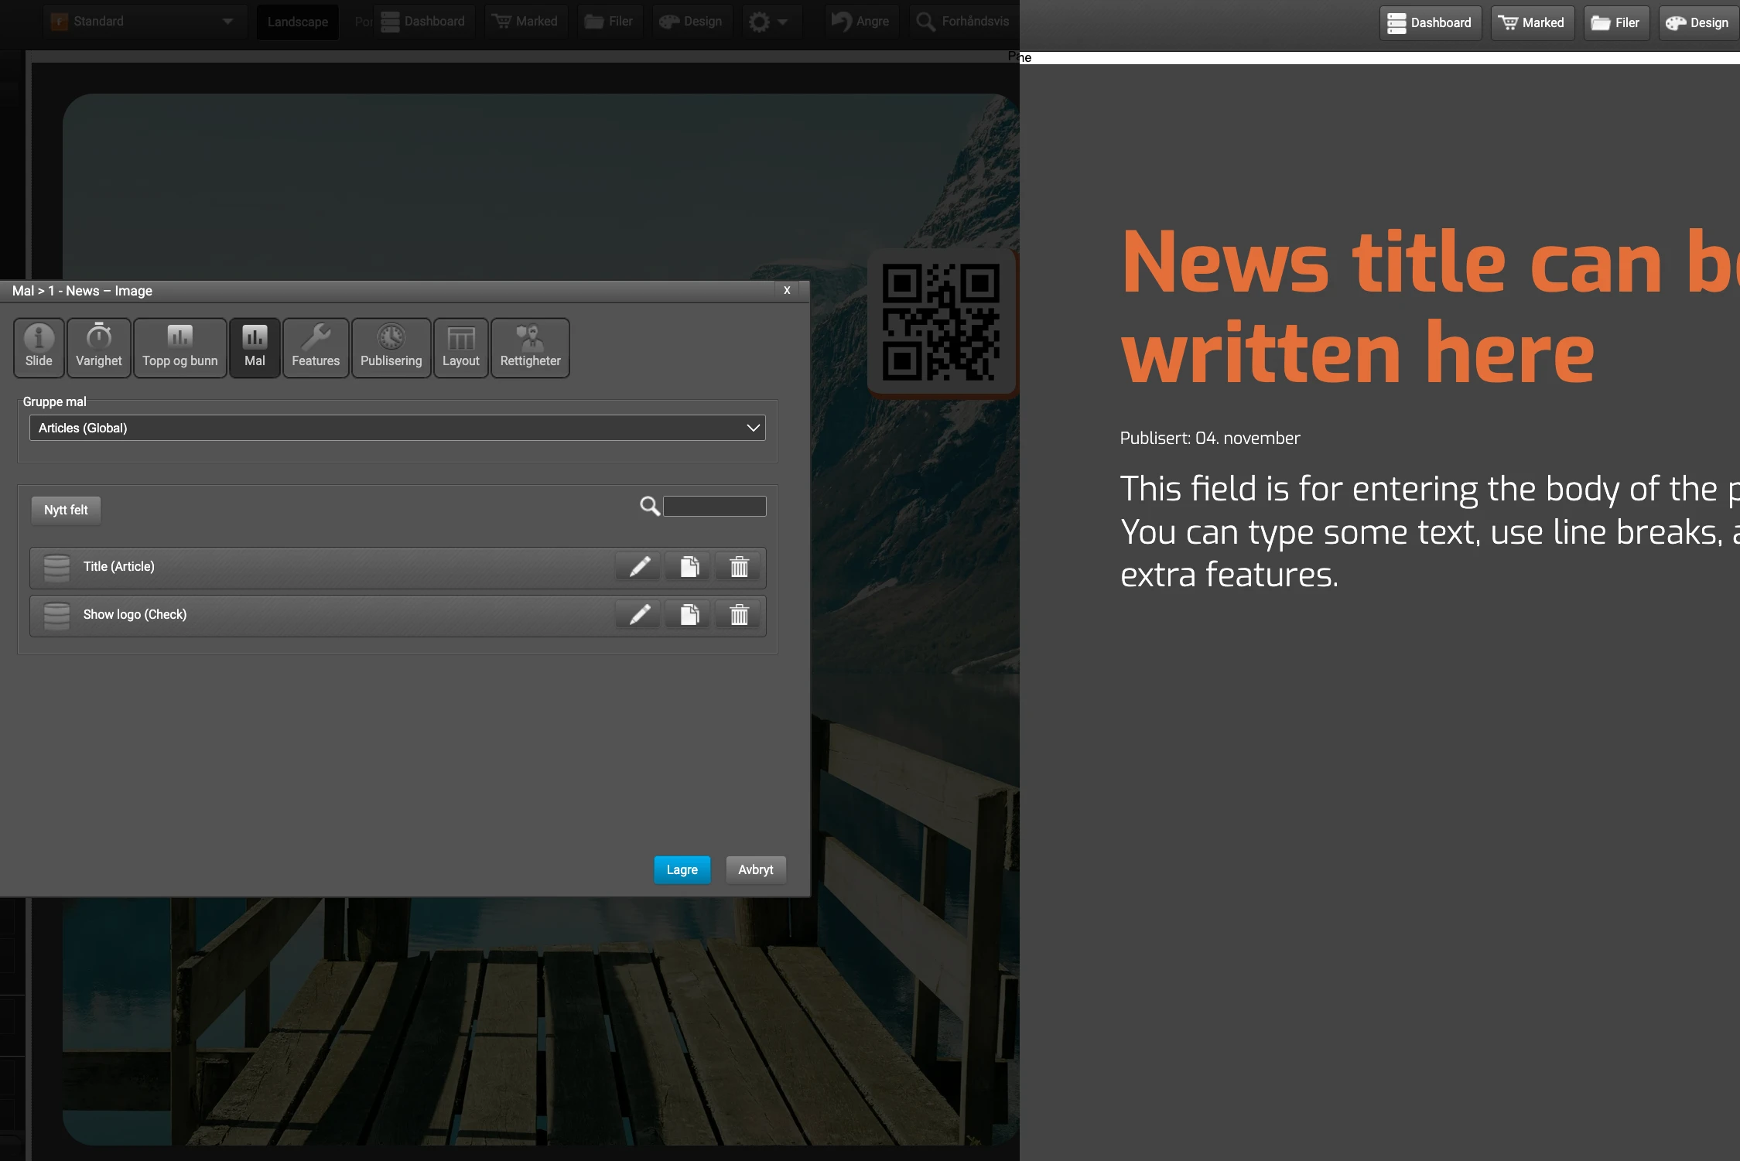Focus the field search input

[x=715, y=506]
